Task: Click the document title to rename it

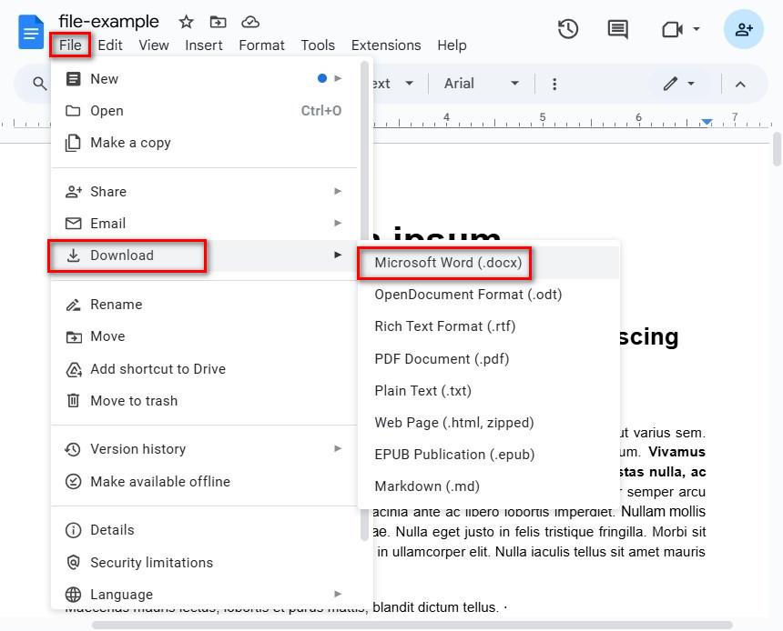Action: pyautogui.click(x=108, y=20)
